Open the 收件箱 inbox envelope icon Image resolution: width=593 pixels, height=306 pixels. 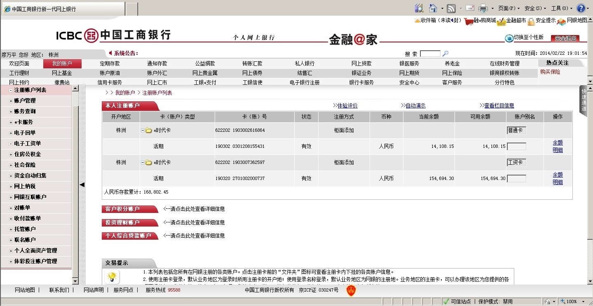(x=417, y=21)
